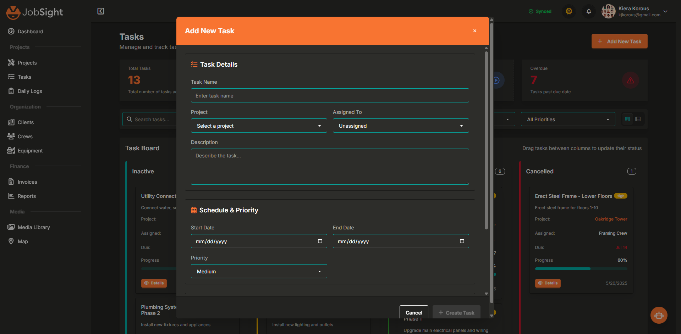The image size is (681, 334).
Task: Click the Task Details checklist icon
Action: pyautogui.click(x=194, y=64)
